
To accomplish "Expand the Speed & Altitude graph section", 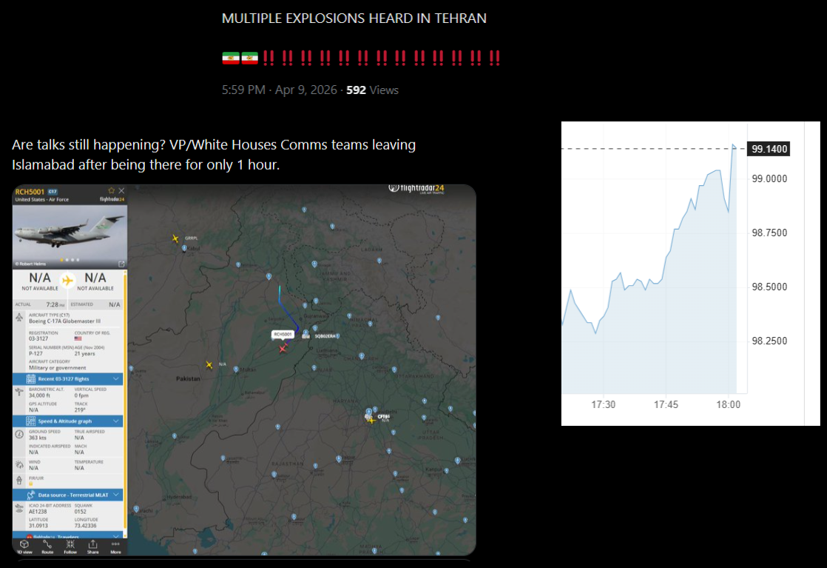I will pyautogui.click(x=116, y=421).
